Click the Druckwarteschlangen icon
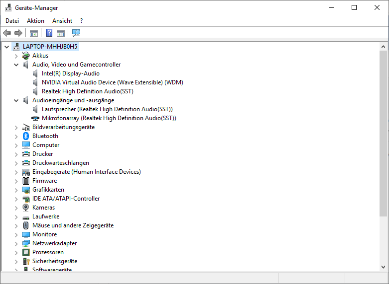Screen dimensions: 389x284 [x=26, y=163]
